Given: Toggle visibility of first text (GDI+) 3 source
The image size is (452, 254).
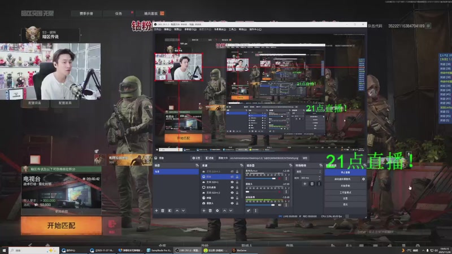Looking at the screenshot, I should [232, 172].
